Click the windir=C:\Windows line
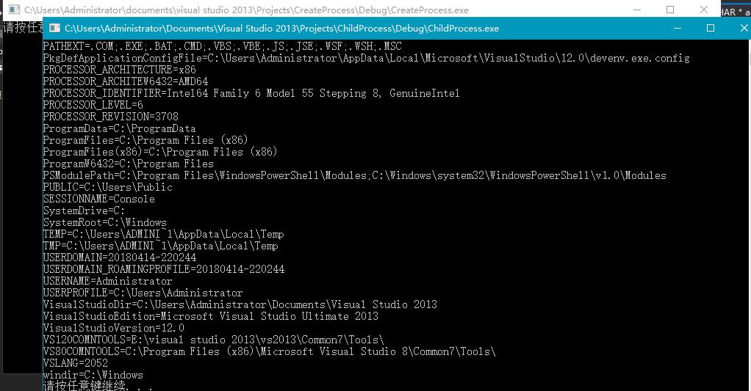The height and width of the screenshot is (391, 751). [x=93, y=375]
